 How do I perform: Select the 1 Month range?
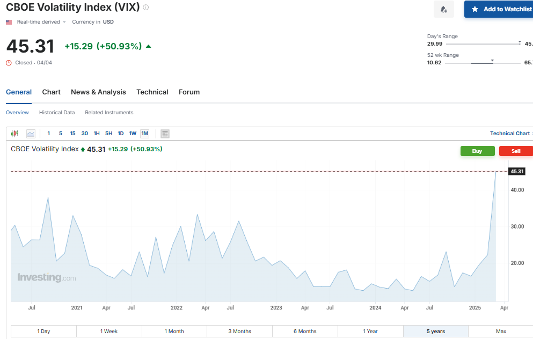174,331
